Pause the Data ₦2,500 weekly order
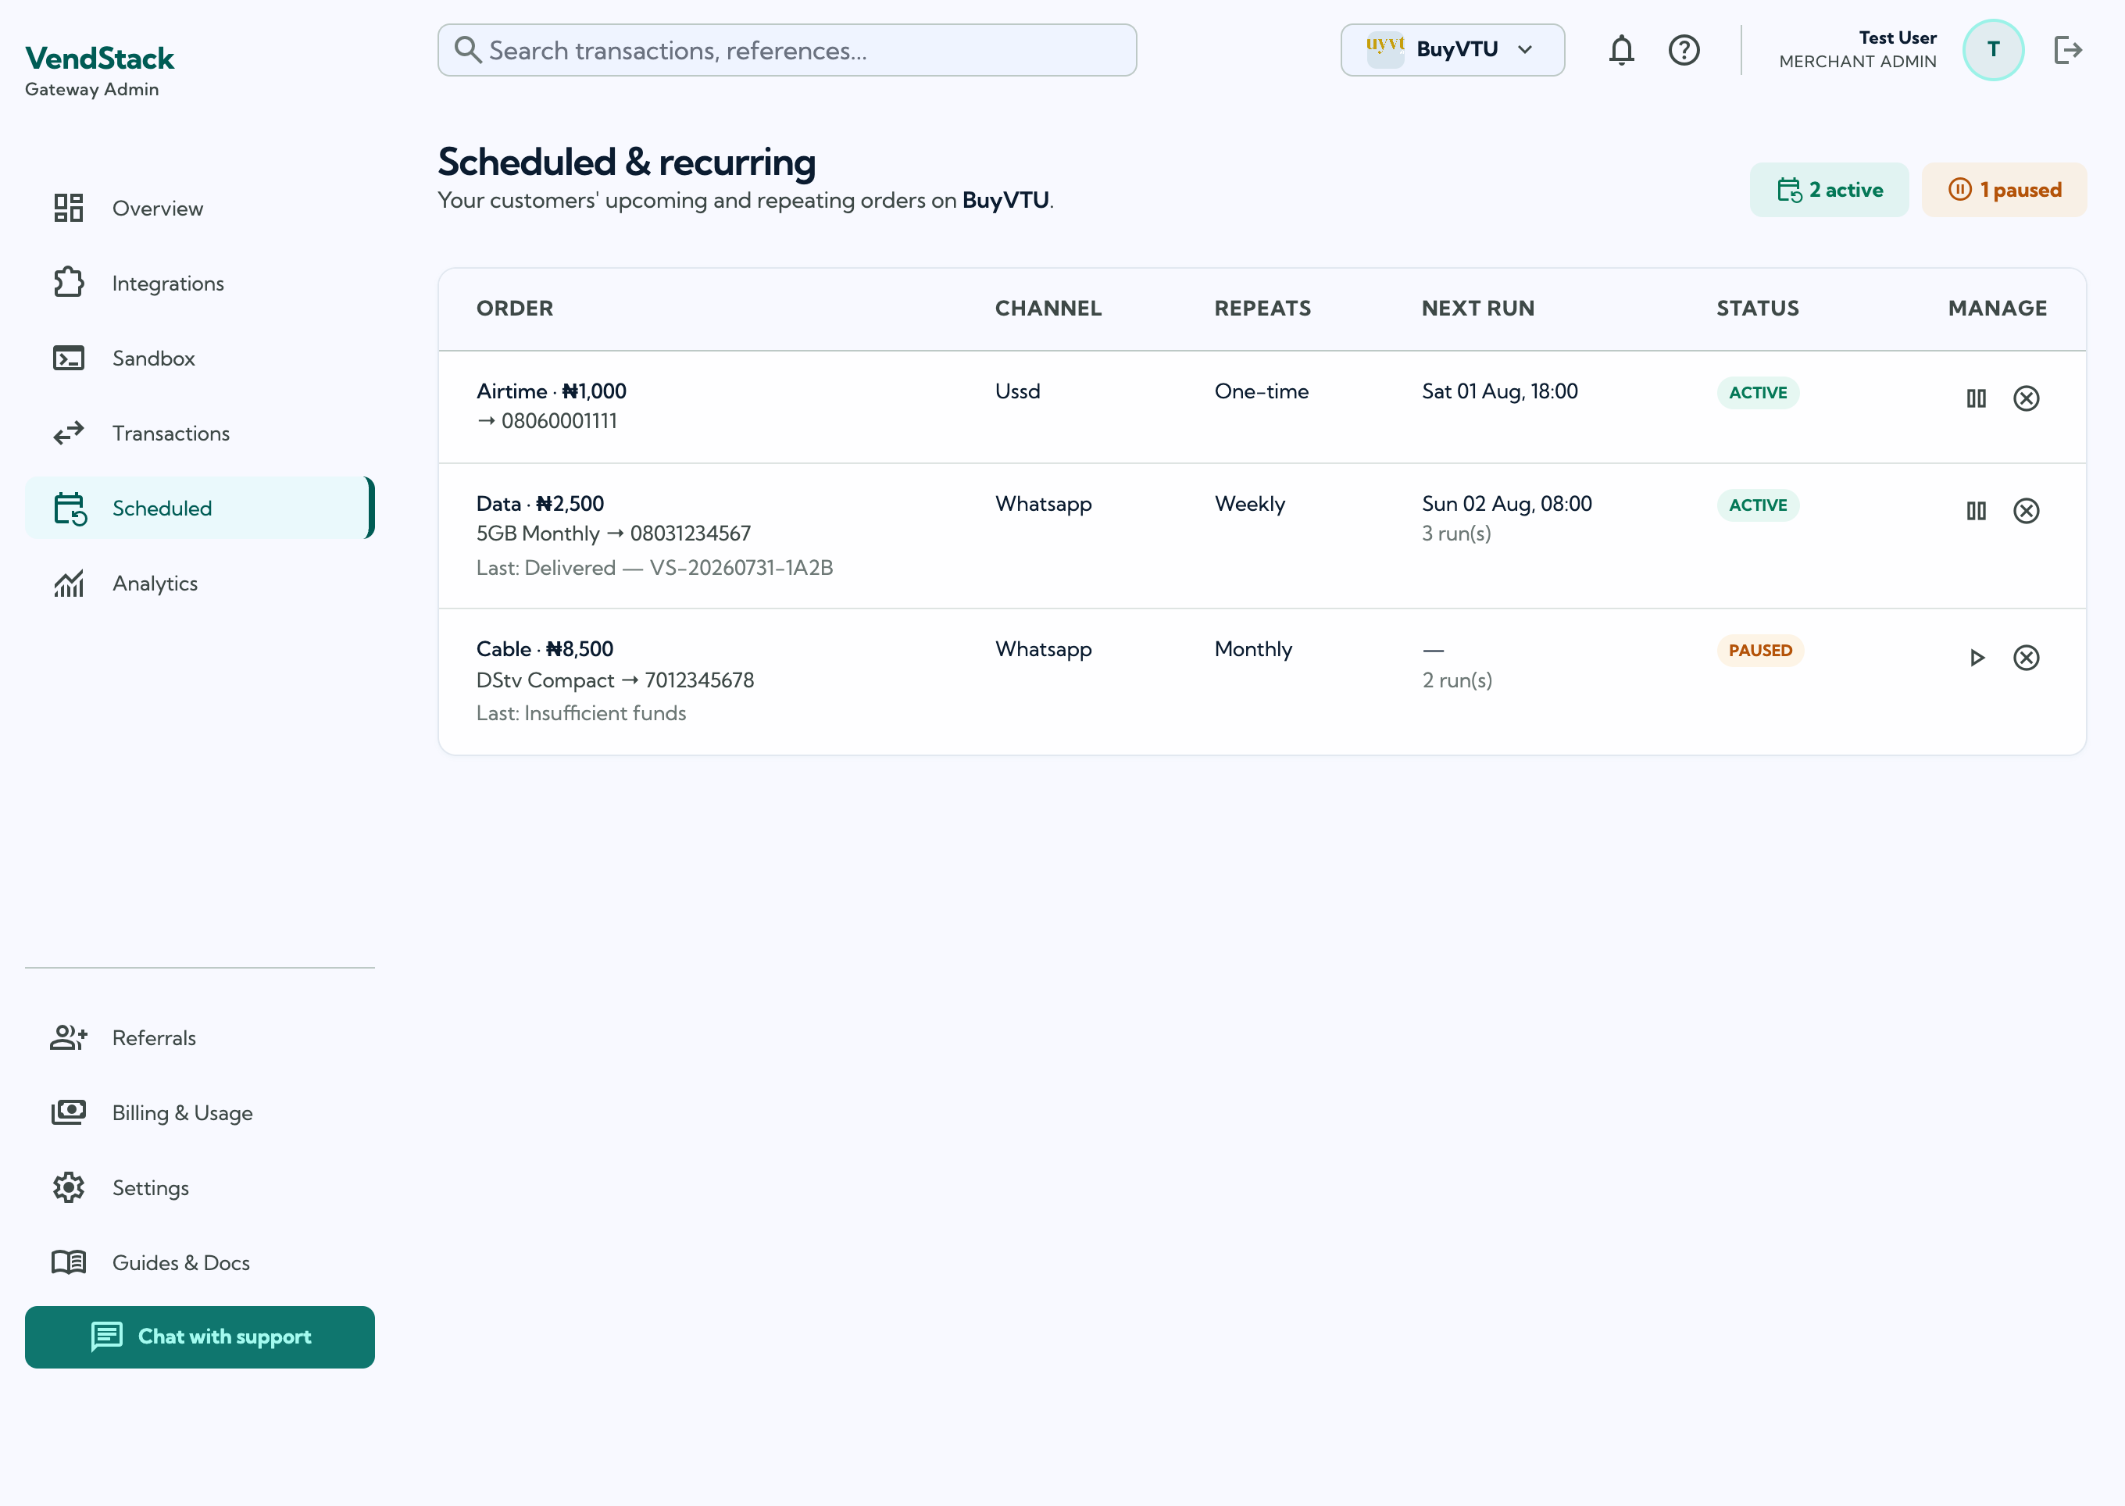This screenshot has height=1506, width=2125. tap(1976, 511)
